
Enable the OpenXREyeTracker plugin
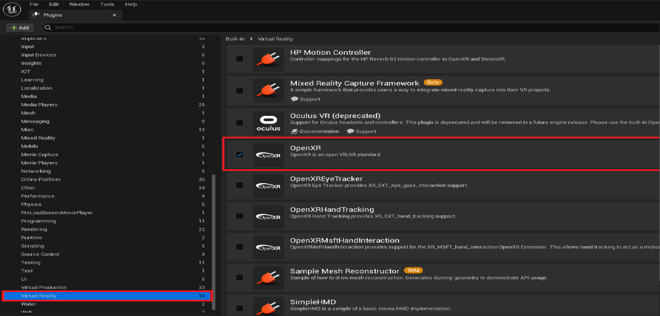[240, 185]
